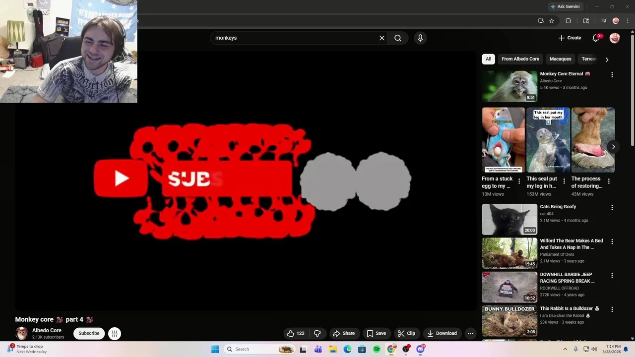The height and width of the screenshot is (357, 635).
Task: Click the round sliders icon beside Subscribe
Action: tap(115, 333)
